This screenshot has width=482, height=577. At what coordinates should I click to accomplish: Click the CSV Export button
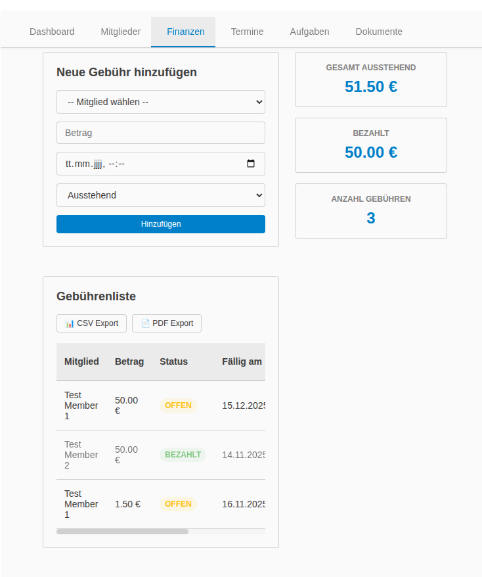click(91, 323)
